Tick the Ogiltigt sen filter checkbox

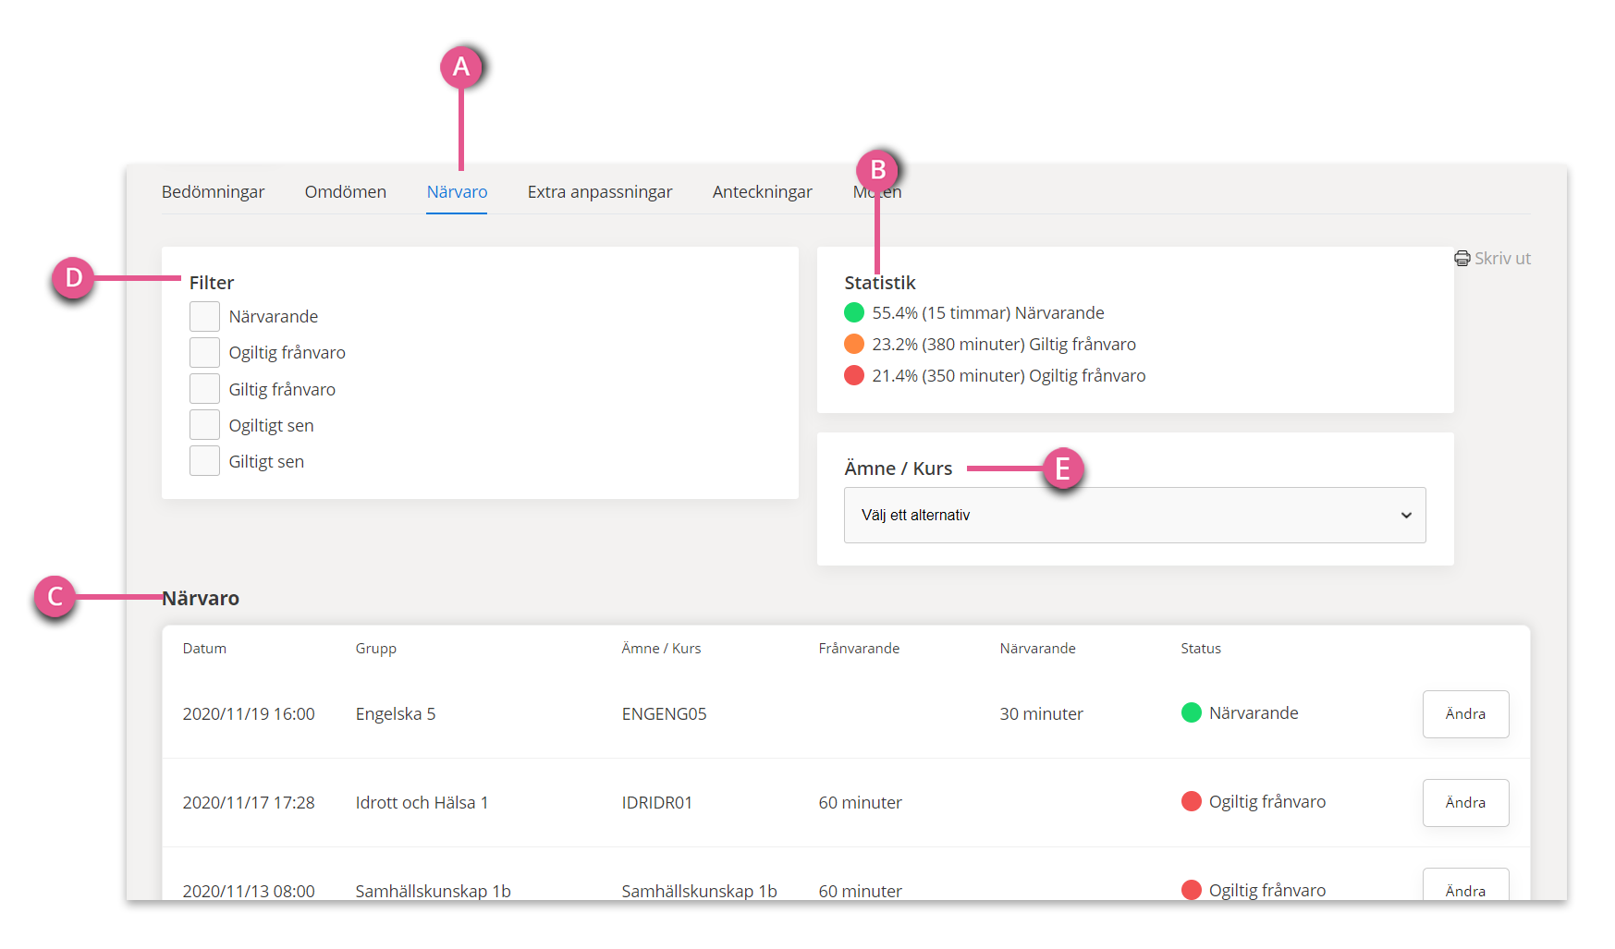click(204, 424)
